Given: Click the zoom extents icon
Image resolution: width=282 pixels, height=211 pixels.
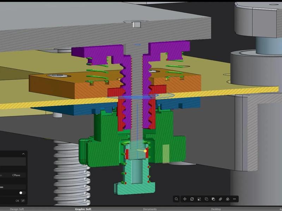Looking at the screenshot, I should [199, 199].
